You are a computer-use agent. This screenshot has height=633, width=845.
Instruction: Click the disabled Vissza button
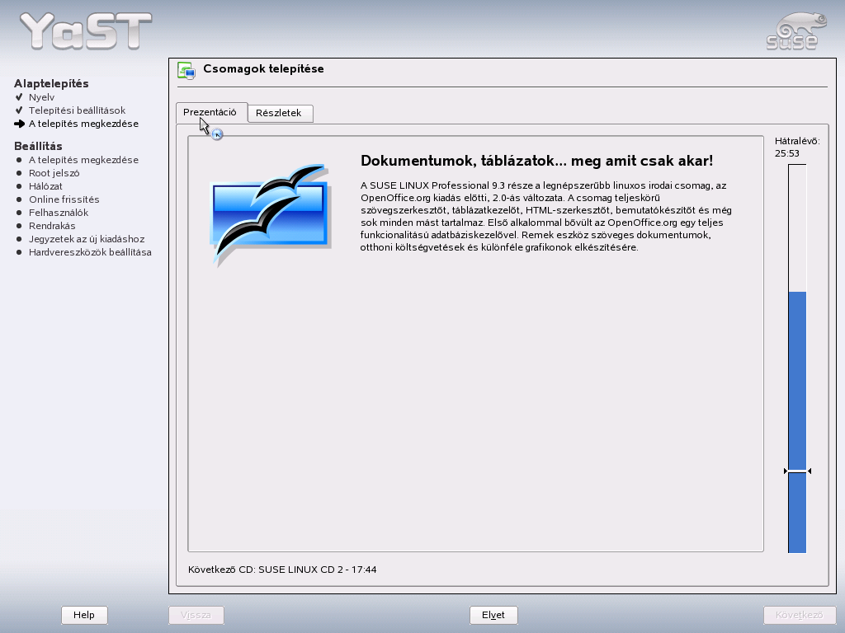click(x=196, y=615)
